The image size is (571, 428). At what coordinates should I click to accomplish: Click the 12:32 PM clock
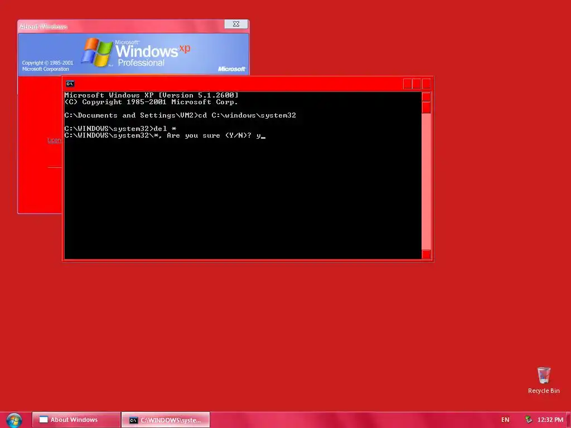tap(550, 420)
